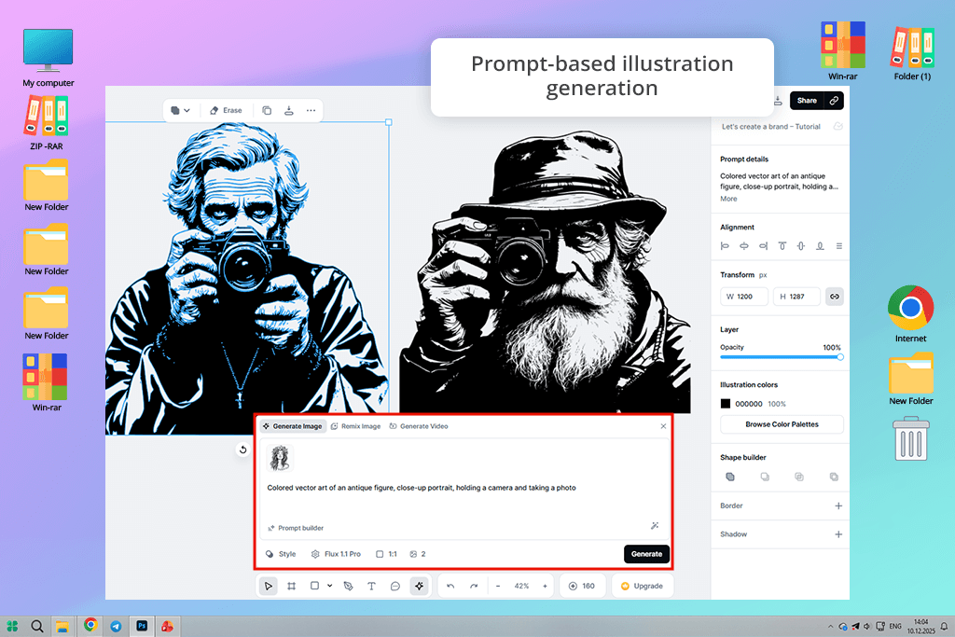Select the subtract shapes icon in Shape builder

(765, 477)
